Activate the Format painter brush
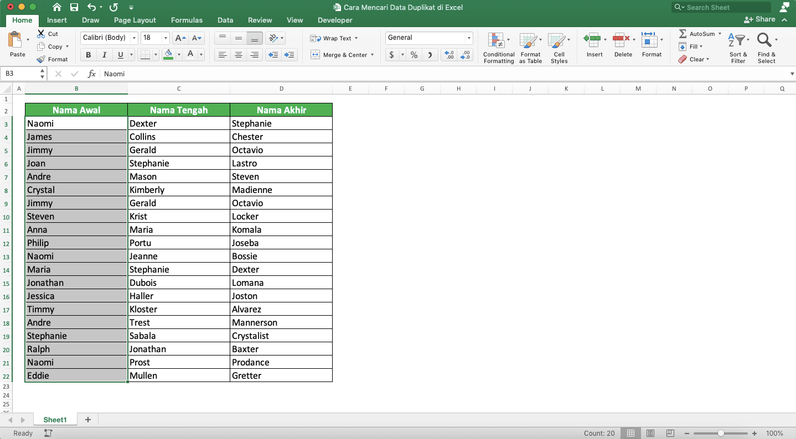The width and height of the screenshot is (796, 439). point(41,59)
